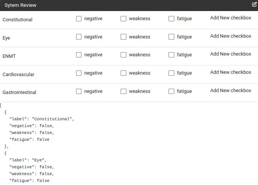The height and width of the screenshot is (185, 258).
Task: Check weakness in the Eye row
Action: (x=123, y=37)
